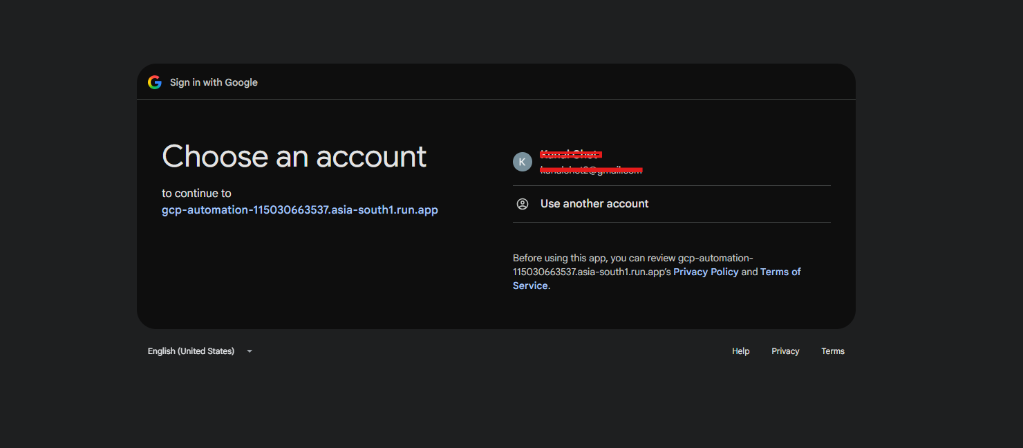
Task: Open the Privacy Policy link
Action: [x=706, y=272]
